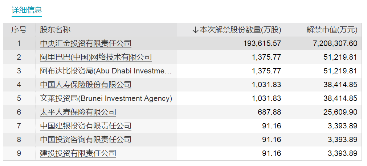Image resolution: width=367 pixels, height=166 pixels.
Task: Click the 序号 column header
Action: [x=19, y=30]
